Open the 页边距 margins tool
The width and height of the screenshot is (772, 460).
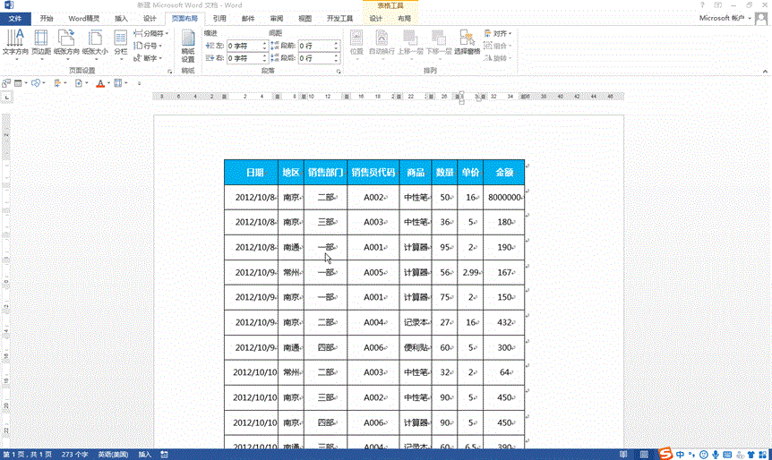coord(41,41)
